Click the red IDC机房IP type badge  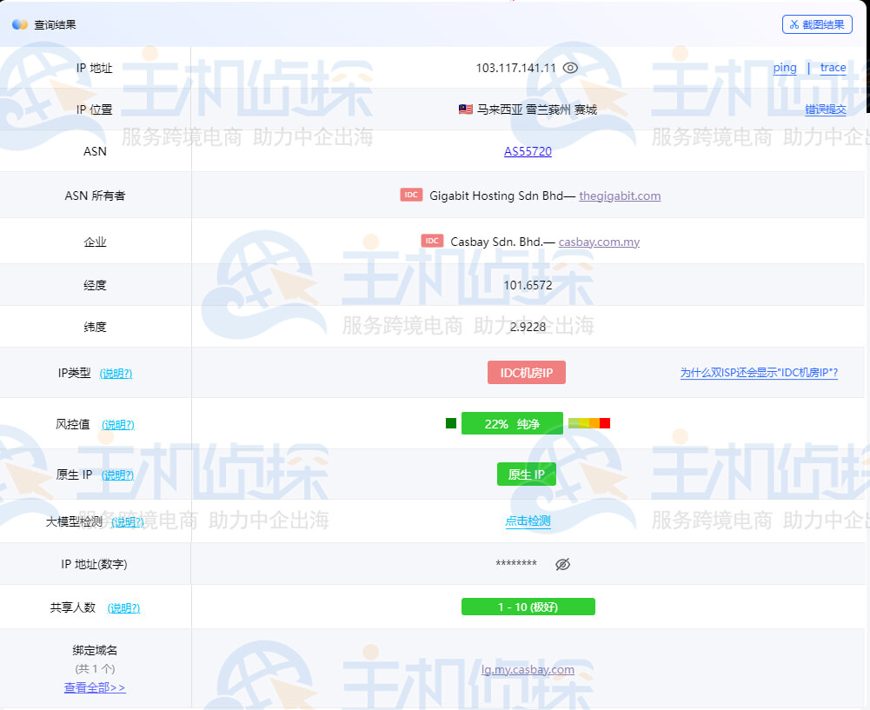(x=527, y=373)
